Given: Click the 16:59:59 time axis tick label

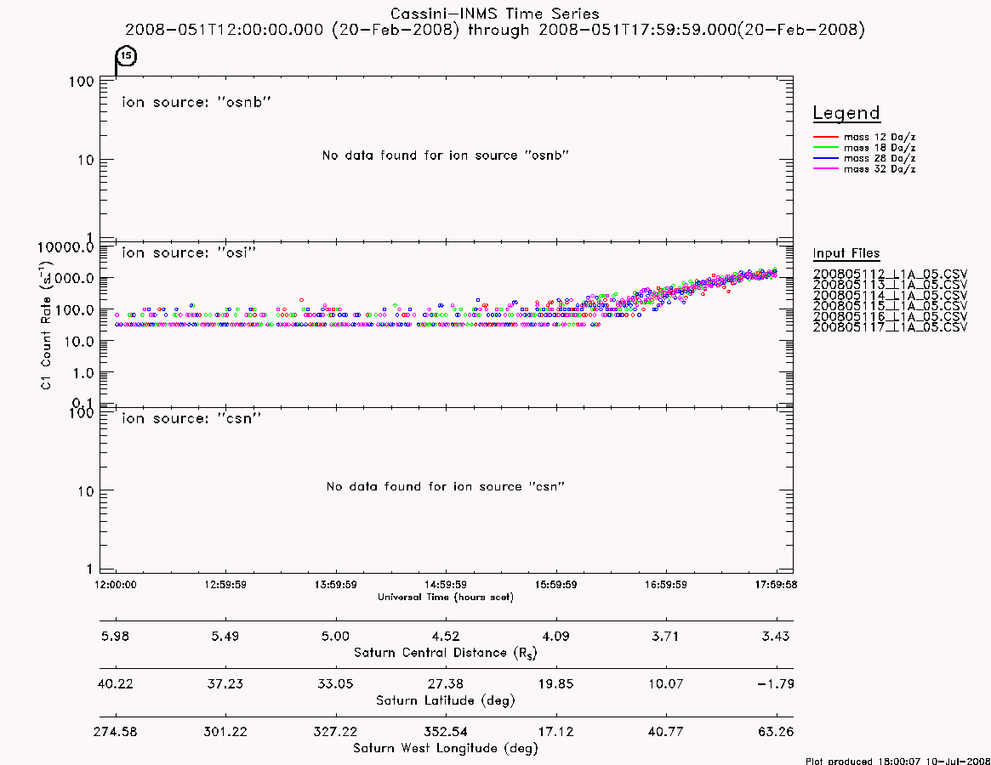Looking at the screenshot, I should (666, 584).
